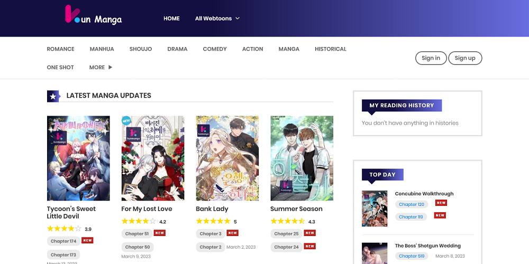Click the star icon beside Latest Manga Updates

click(53, 96)
